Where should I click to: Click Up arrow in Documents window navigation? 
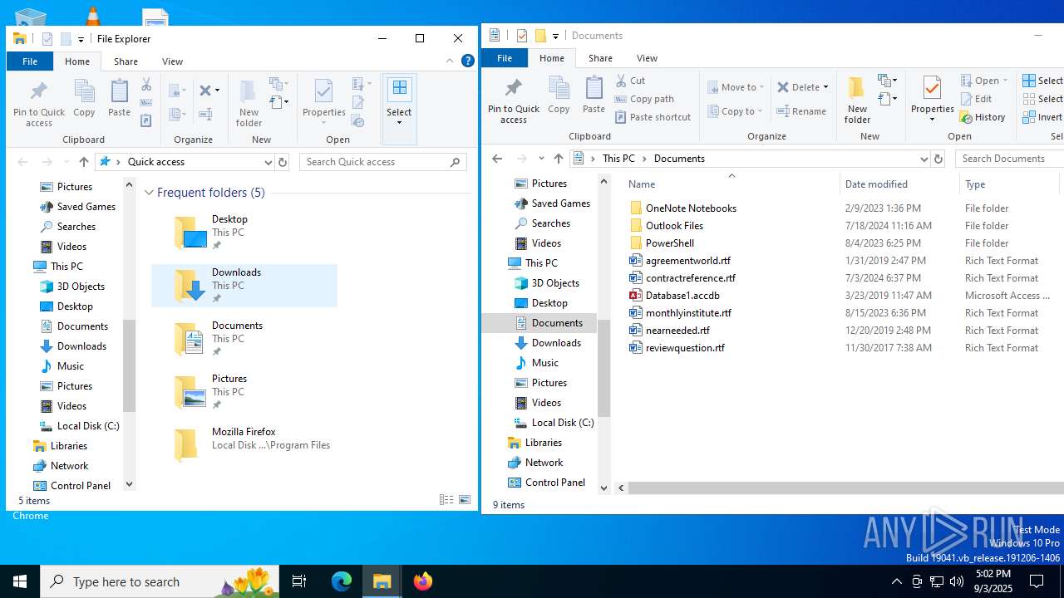[x=559, y=159]
